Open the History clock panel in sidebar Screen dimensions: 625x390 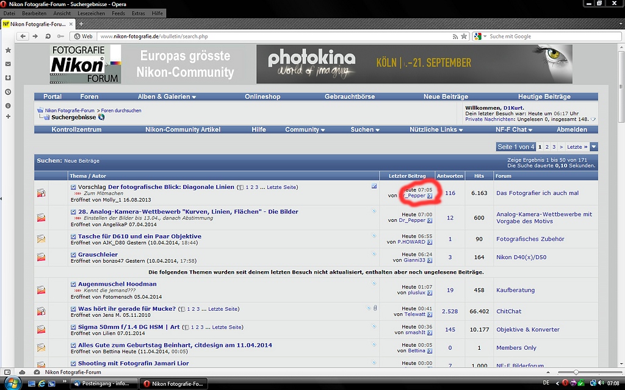pyautogui.click(x=8, y=91)
